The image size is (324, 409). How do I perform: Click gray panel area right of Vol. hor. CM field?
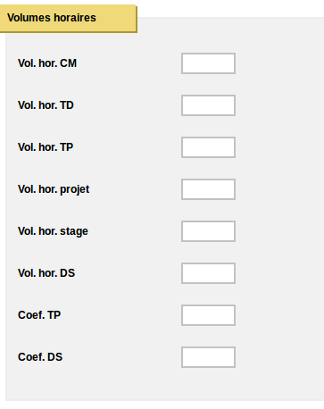(x=279, y=63)
